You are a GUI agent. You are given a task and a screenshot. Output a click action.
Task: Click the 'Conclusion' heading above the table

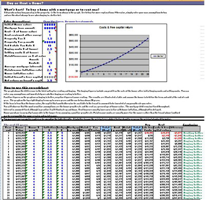click(x=190, y=125)
